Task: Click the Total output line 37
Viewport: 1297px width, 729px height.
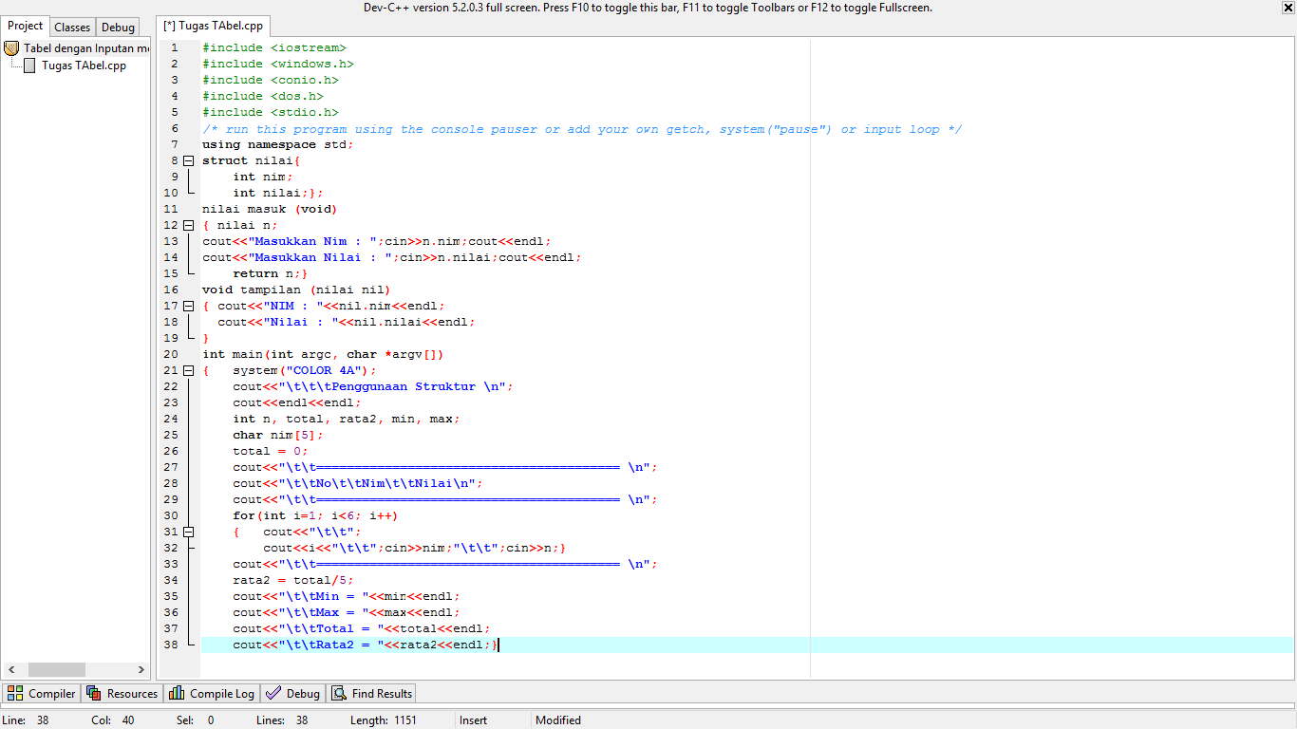Action: [362, 628]
